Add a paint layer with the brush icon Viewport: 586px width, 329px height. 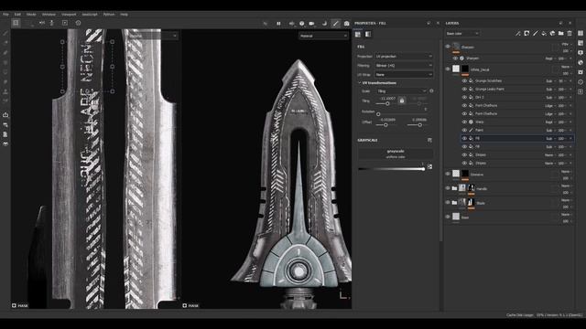[x=535, y=34]
